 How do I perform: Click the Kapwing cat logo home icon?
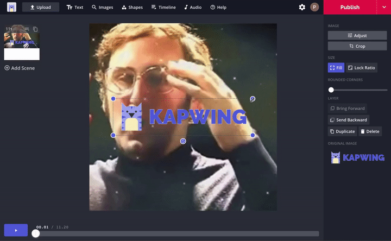pyautogui.click(x=11, y=7)
